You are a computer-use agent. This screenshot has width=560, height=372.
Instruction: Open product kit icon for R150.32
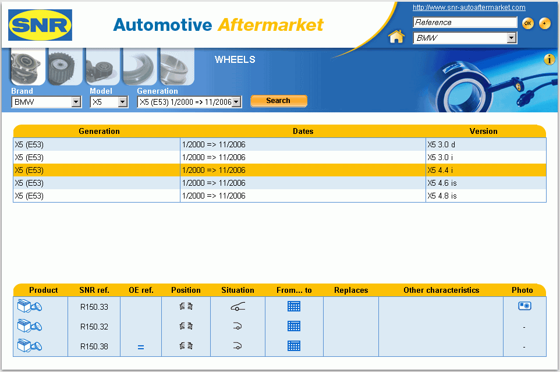pyautogui.click(x=30, y=326)
